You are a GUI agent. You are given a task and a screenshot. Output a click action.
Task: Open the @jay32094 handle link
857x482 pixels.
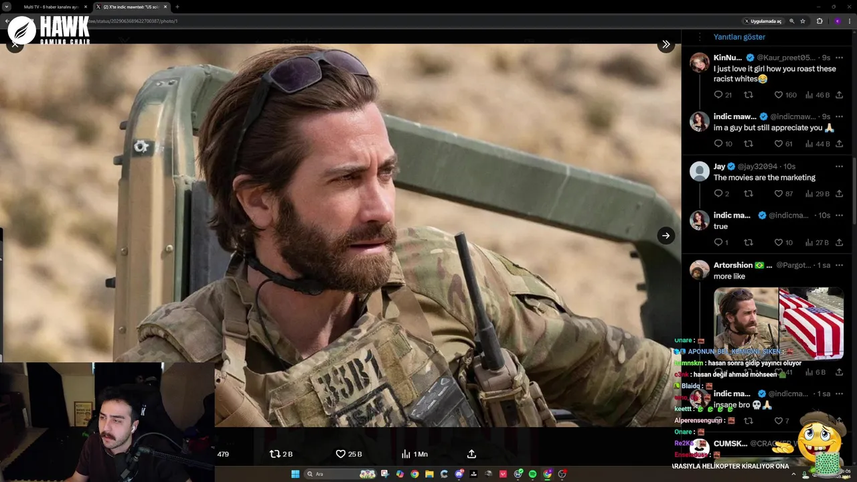[758, 167]
